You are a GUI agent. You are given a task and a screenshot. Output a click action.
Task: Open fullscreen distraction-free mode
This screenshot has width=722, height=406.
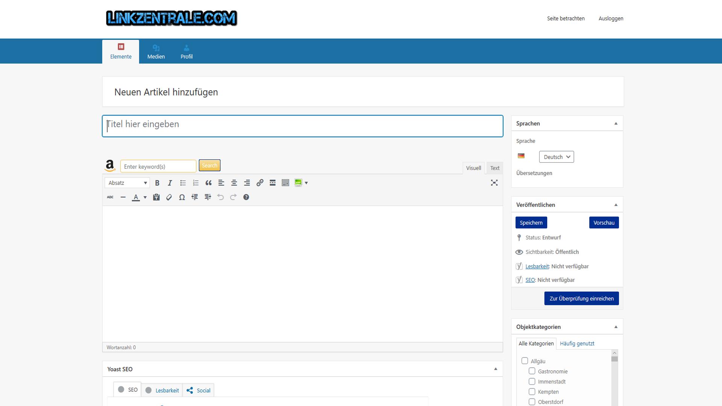pos(494,183)
